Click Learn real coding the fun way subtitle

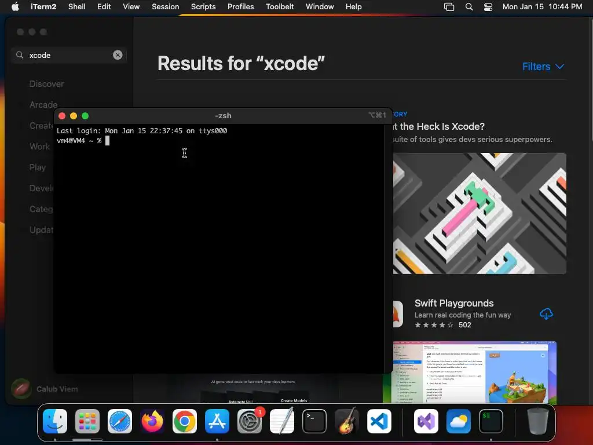[x=463, y=315]
